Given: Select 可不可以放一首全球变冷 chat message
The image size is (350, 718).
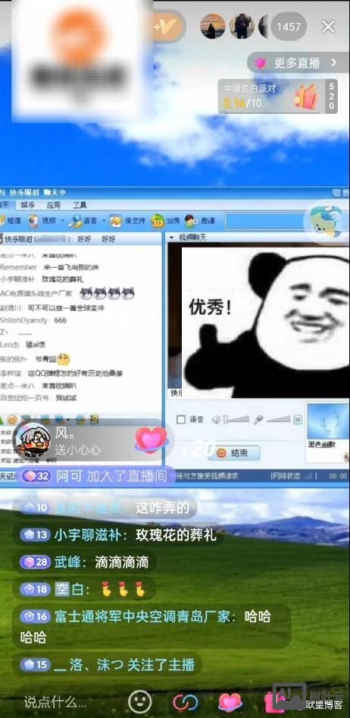Looking at the screenshot, I should click(52, 307).
